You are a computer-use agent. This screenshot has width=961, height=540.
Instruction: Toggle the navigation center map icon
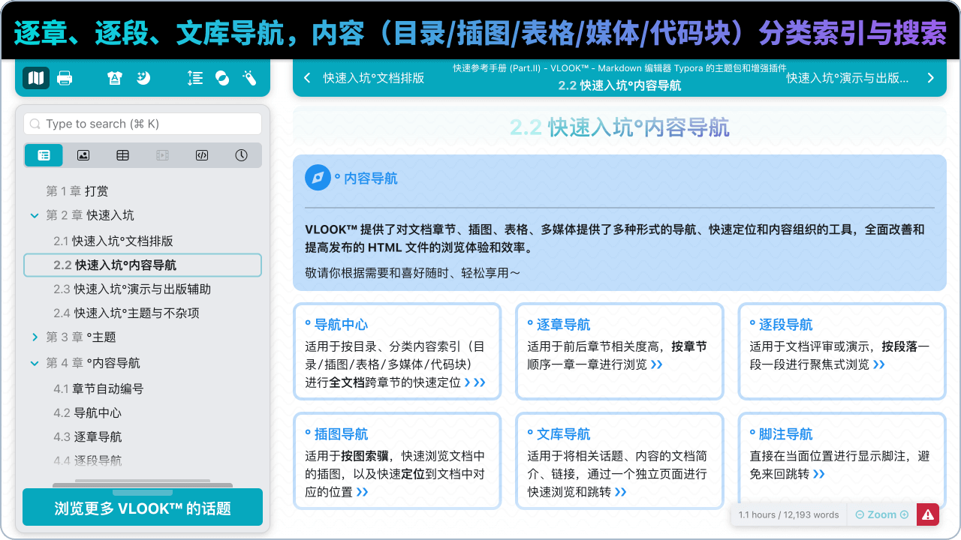[x=35, y=77]
